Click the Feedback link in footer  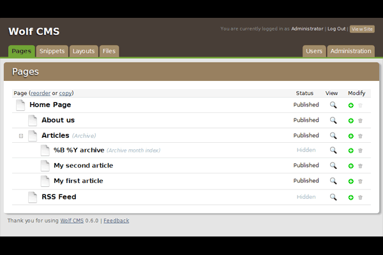click(116, 221)
